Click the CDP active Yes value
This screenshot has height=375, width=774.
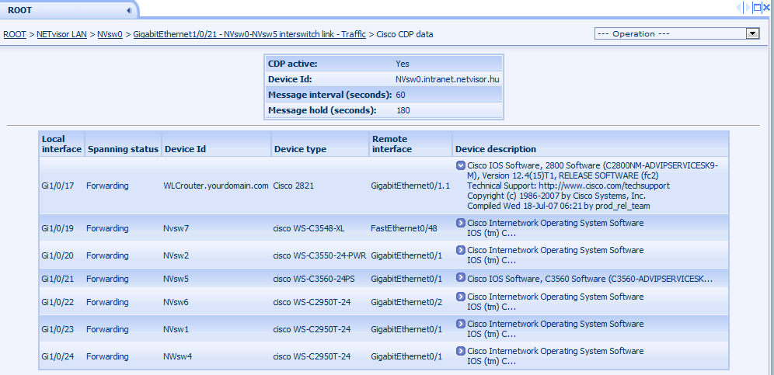click(403, 64)
